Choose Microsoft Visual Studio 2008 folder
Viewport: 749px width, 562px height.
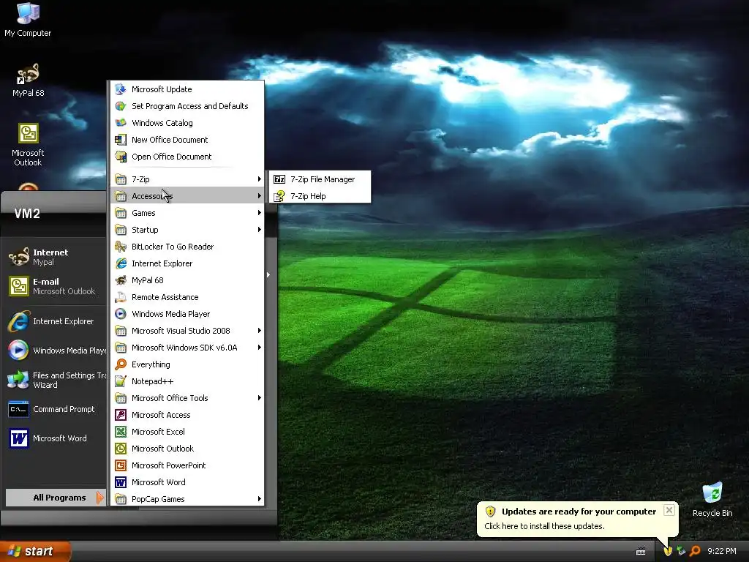point(187,331)
